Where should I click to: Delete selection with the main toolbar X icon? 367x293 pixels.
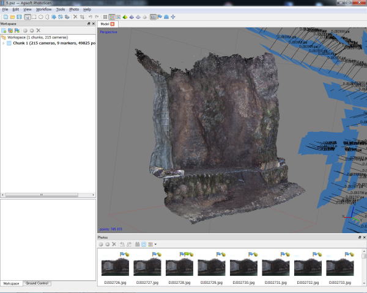pyautogui.click(x=75, y=17)
